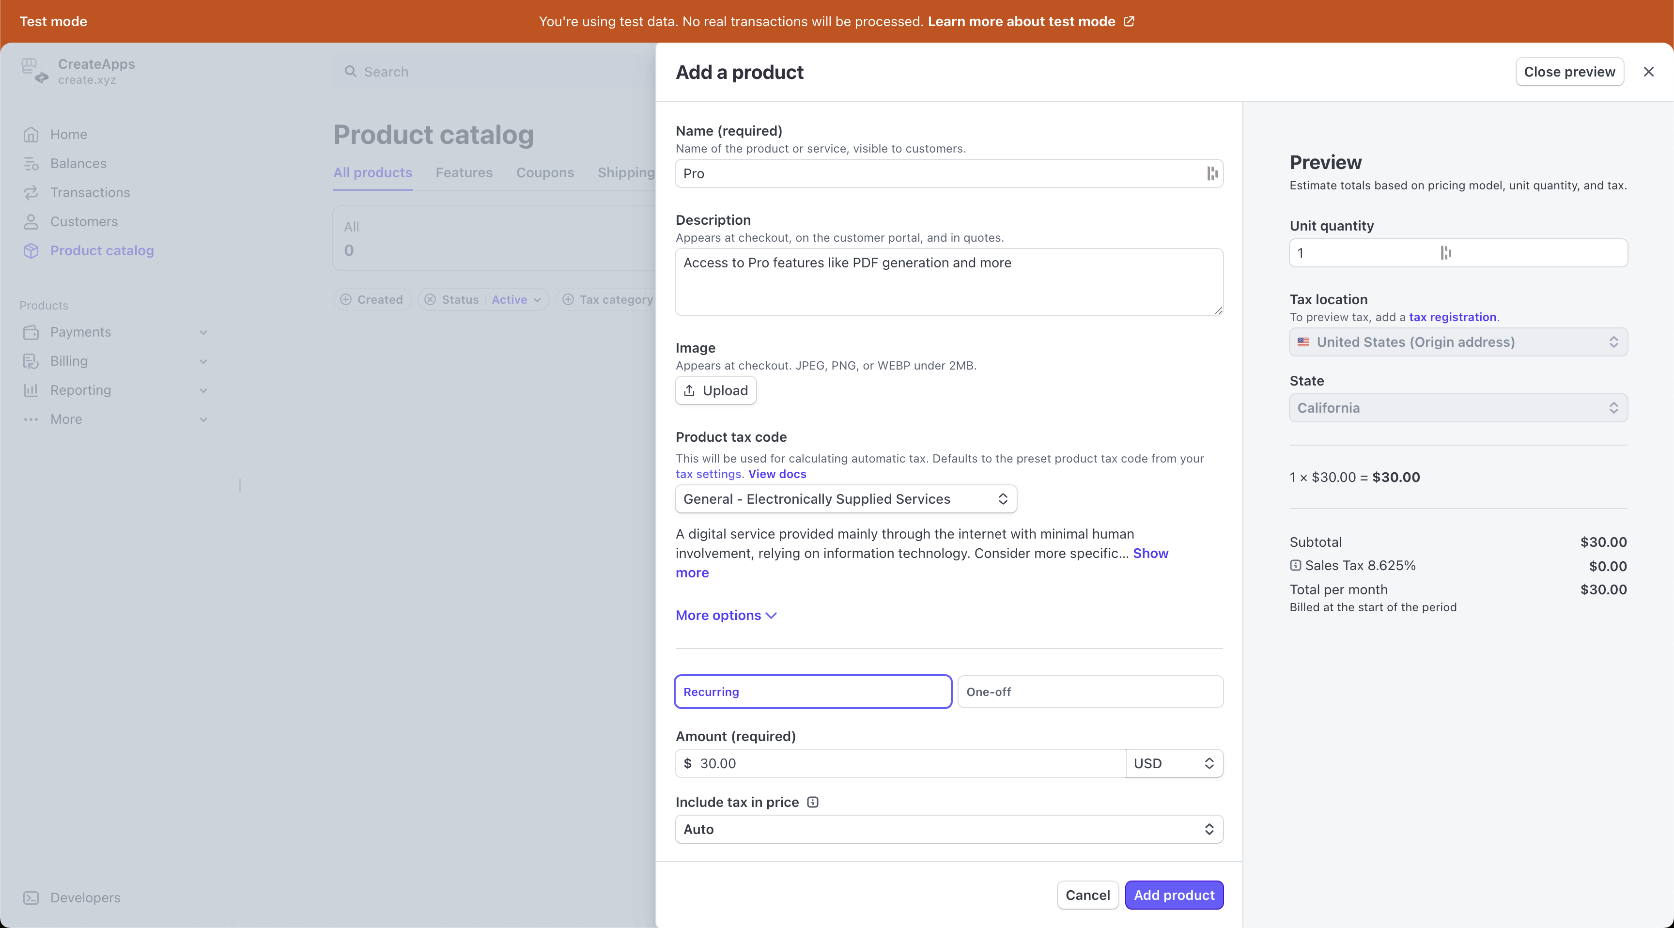1674x928 pixels.
Task: Click the Balances sidebar icon
Action: tap(31, 164)
